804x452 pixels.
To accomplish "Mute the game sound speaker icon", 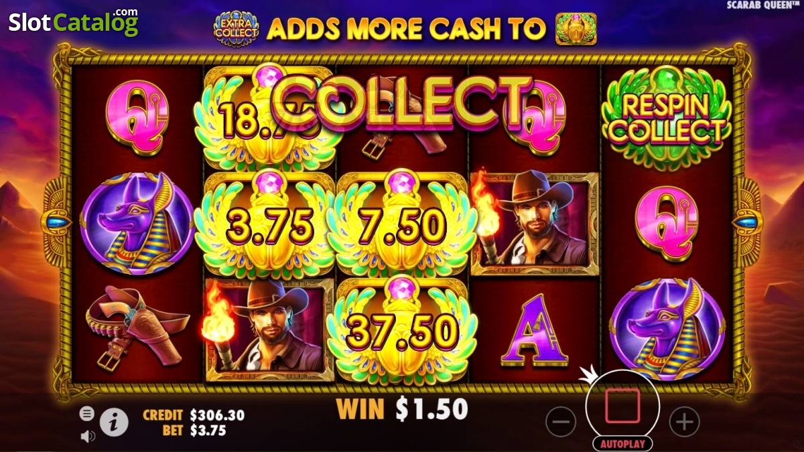I will click(87, 437).
